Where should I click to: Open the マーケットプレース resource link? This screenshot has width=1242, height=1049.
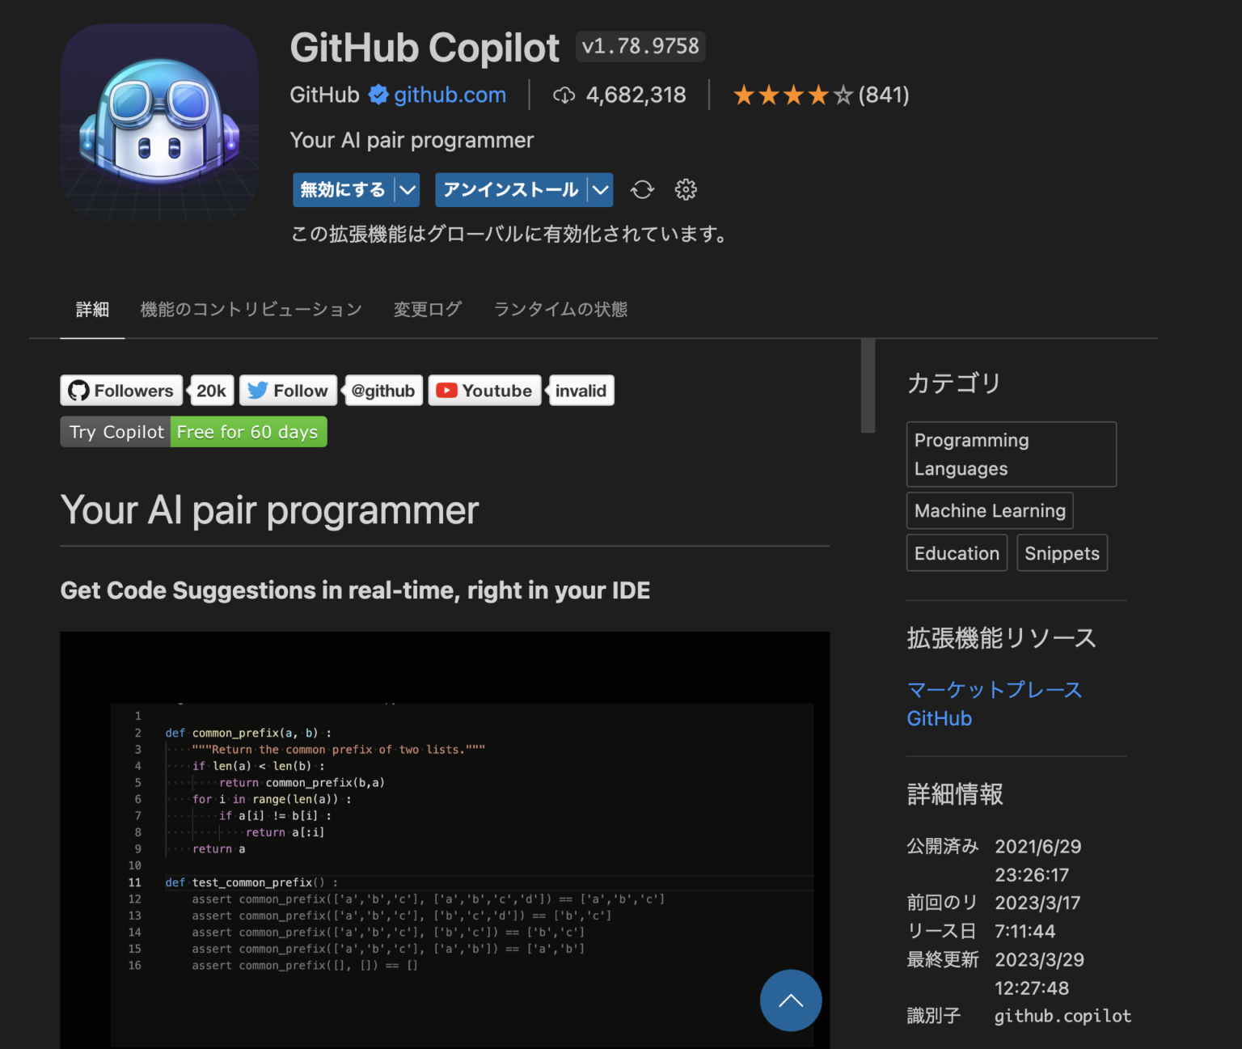pos(995,690)
